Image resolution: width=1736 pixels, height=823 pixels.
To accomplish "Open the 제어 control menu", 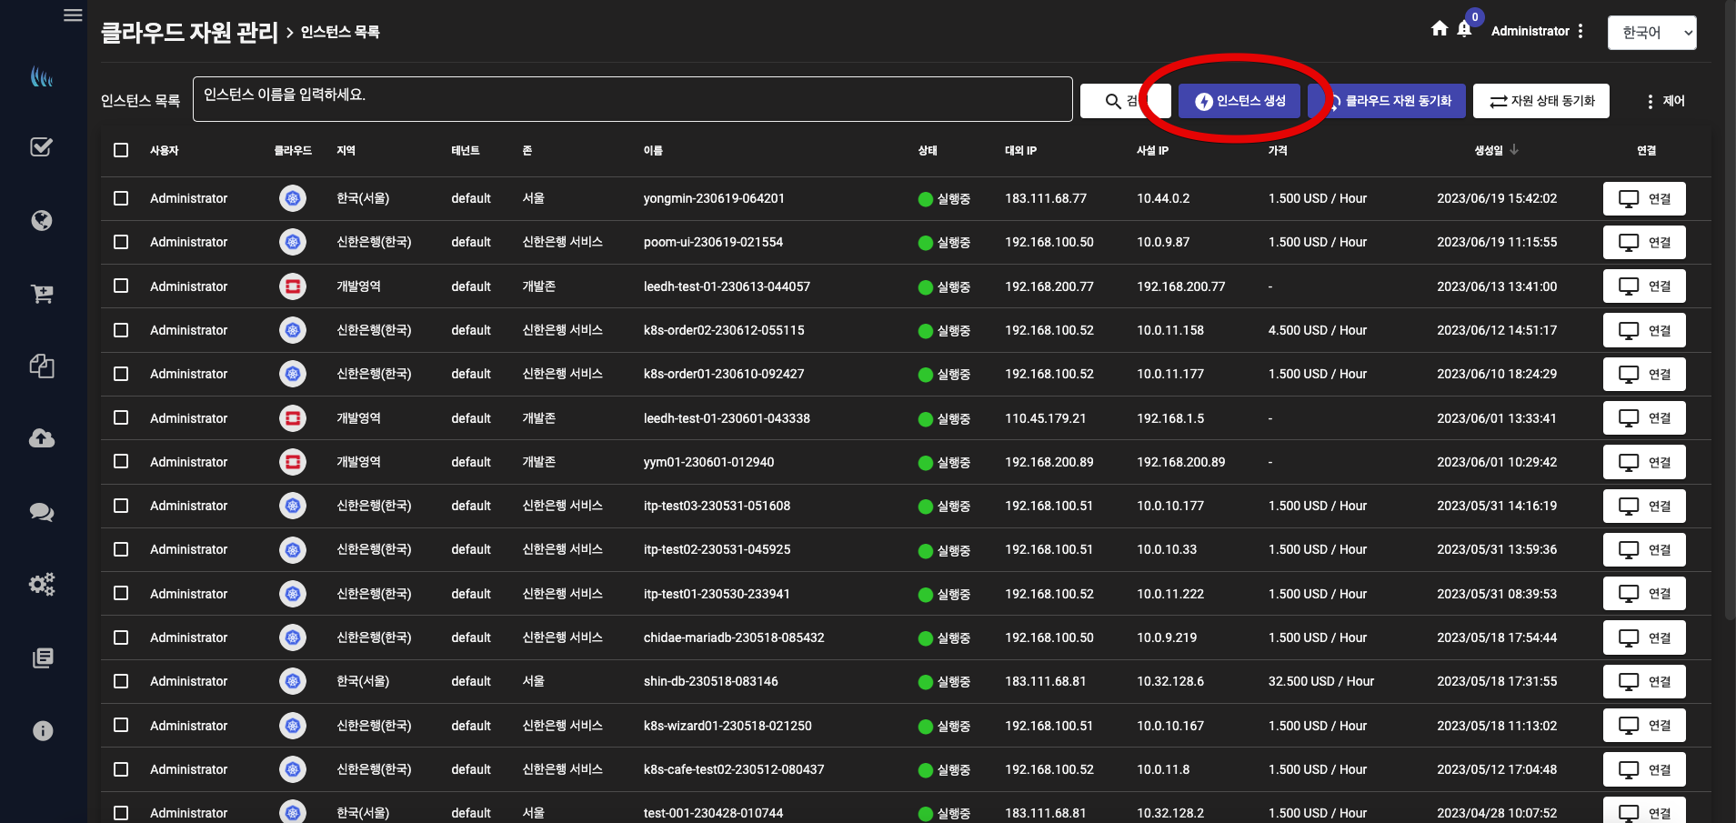I will tap(1665, 101).
